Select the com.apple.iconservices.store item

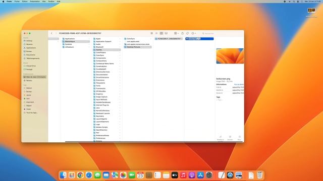tap(138, 44)
